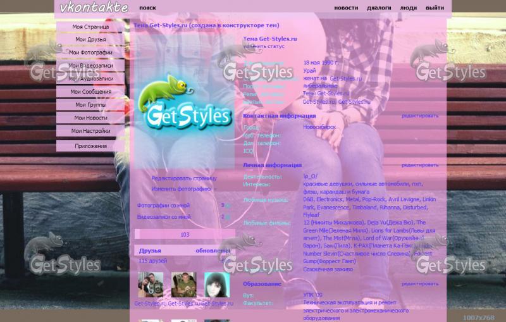Open Мои Друзья in sidebar

[x=90, y=39]
